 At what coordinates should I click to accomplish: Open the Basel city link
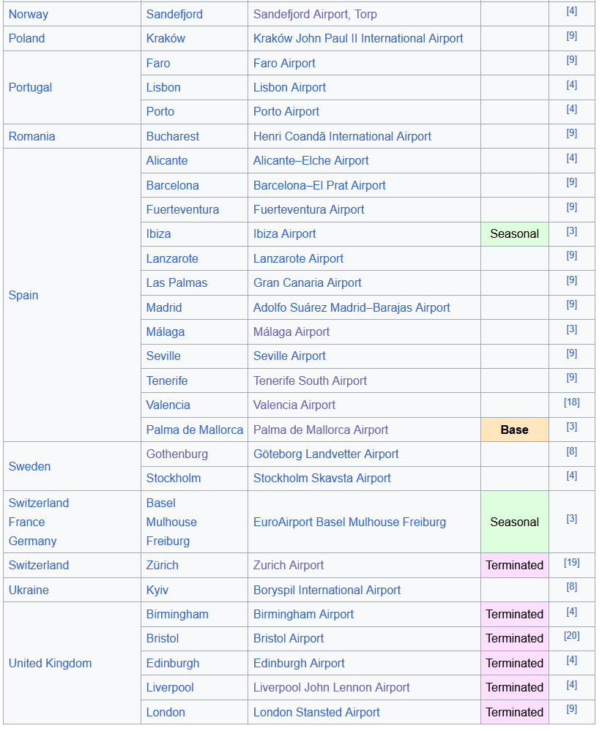161,503
